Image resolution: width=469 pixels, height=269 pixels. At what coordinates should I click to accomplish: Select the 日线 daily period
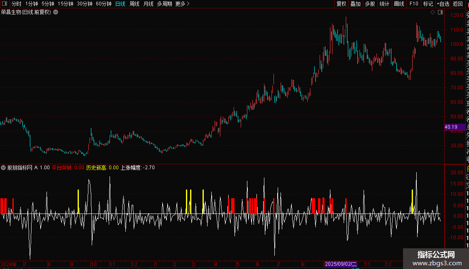[x=120, y=4]
